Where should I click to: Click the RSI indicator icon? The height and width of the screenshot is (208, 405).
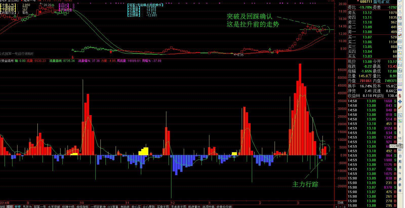400,90
